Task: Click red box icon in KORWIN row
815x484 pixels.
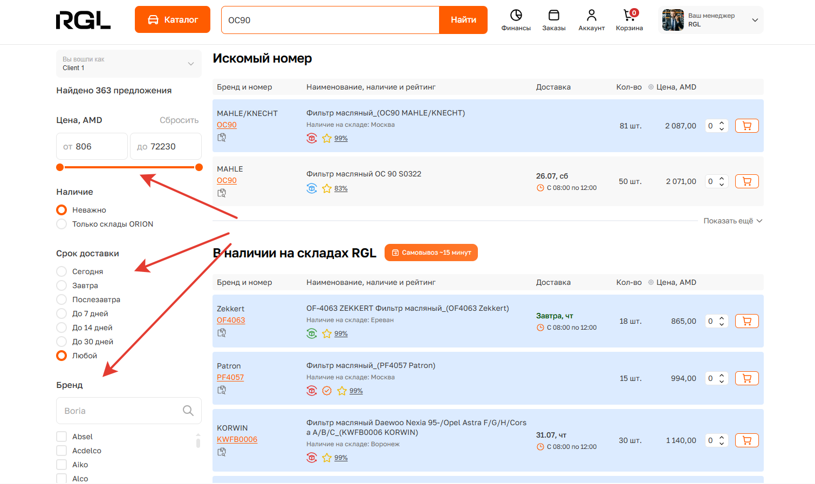Action: (312, 458)
